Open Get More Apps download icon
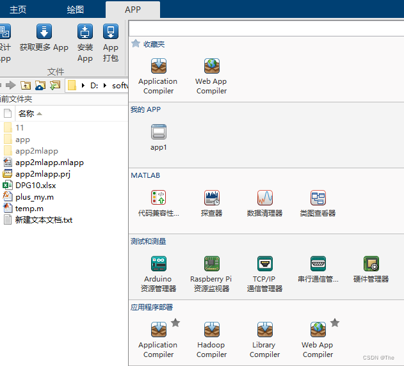Screen dimensions: 404x366 [x=44, y=31]
